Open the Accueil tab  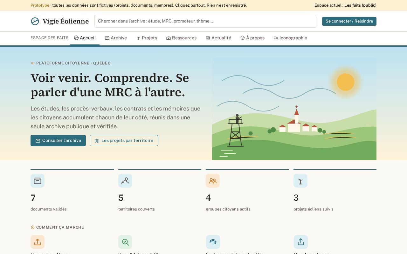85,38
